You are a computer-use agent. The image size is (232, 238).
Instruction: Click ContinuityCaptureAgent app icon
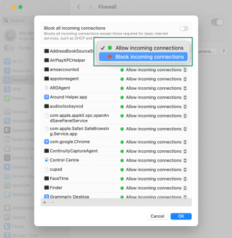click(x=46, y=151)
